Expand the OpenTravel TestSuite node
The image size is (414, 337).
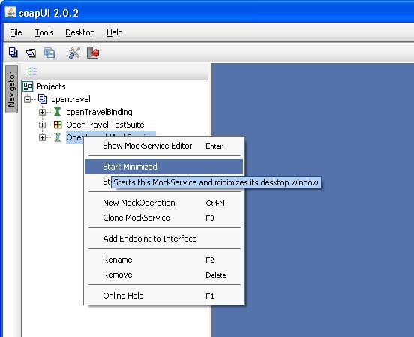(x=42, y=125)
